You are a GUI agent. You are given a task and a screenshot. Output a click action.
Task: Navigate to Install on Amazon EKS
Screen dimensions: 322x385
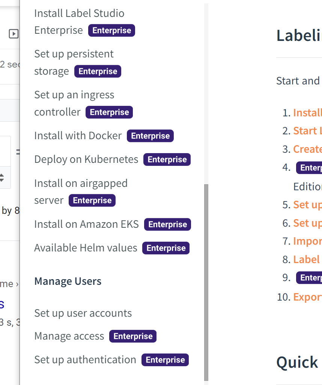pyautogui.click(x=86, y=224)
